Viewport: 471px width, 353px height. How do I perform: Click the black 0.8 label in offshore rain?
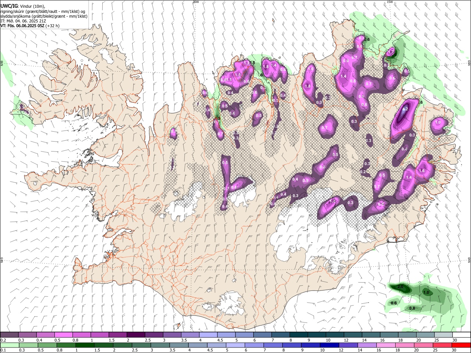(x=412, y=309)
